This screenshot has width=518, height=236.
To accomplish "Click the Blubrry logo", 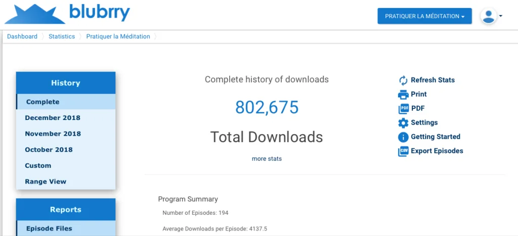I will [x=67, y=14].
